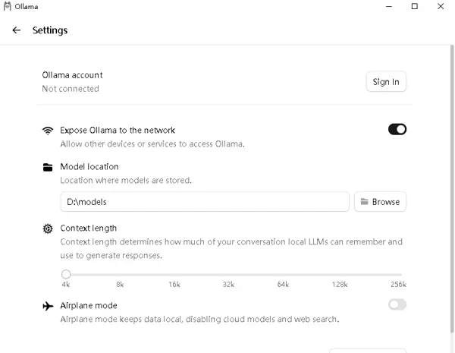Select the 8k context length mark
455x353 pixels.
[x=120, y=274]
